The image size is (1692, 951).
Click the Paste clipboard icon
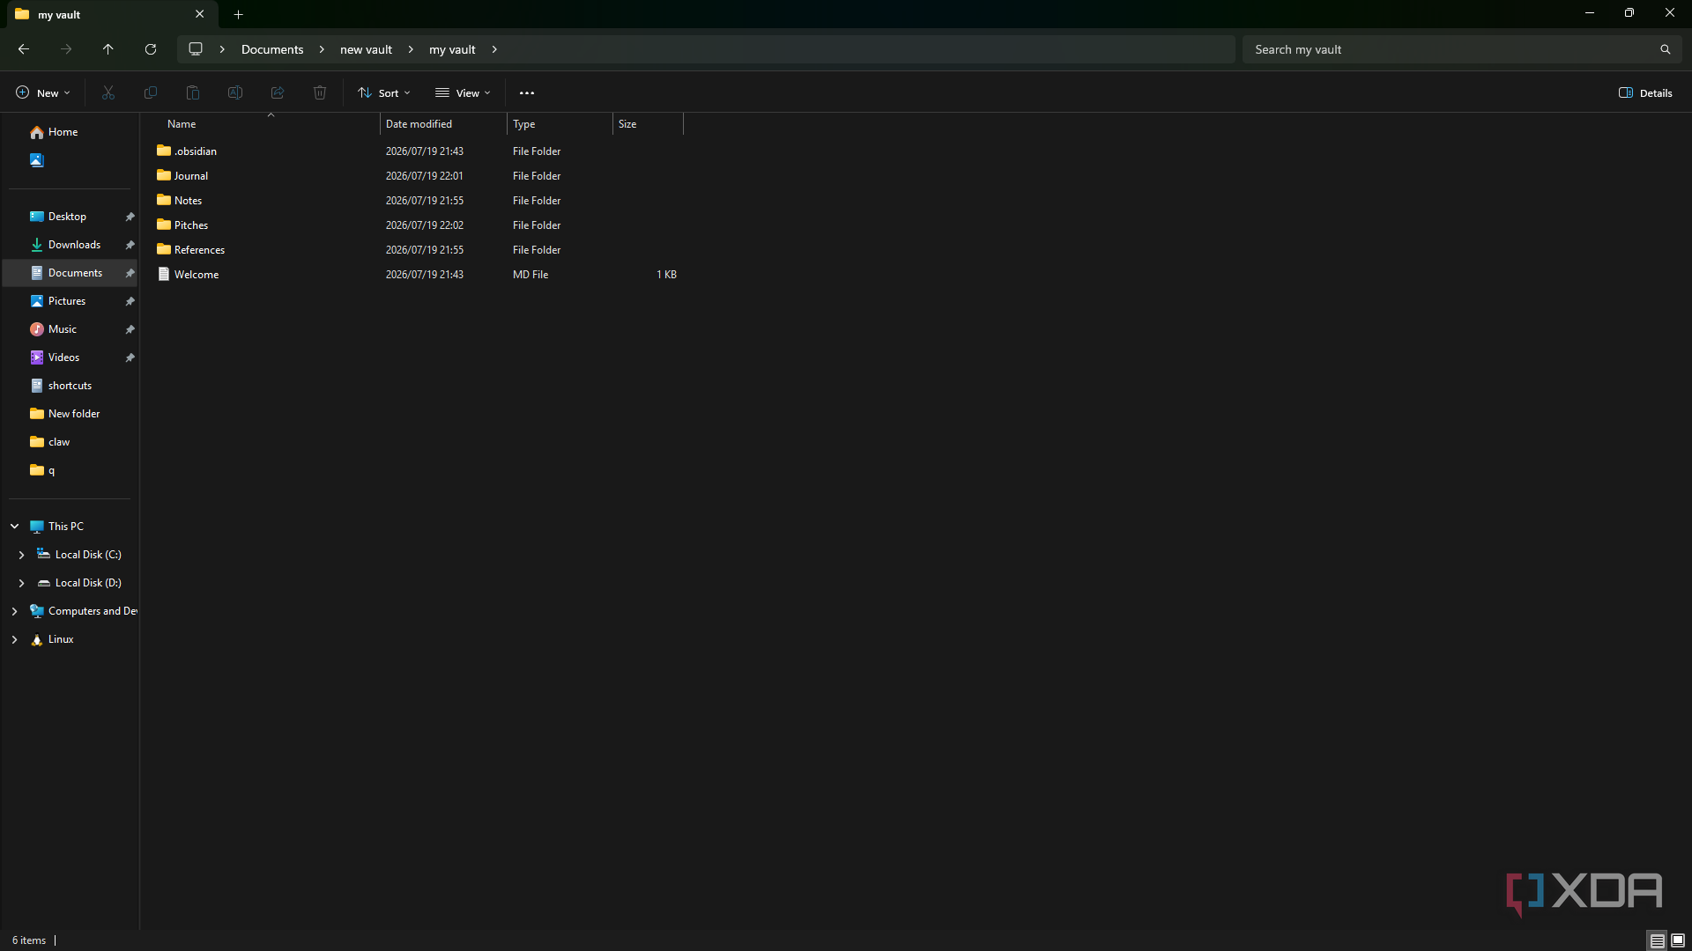tap(193, 92)
